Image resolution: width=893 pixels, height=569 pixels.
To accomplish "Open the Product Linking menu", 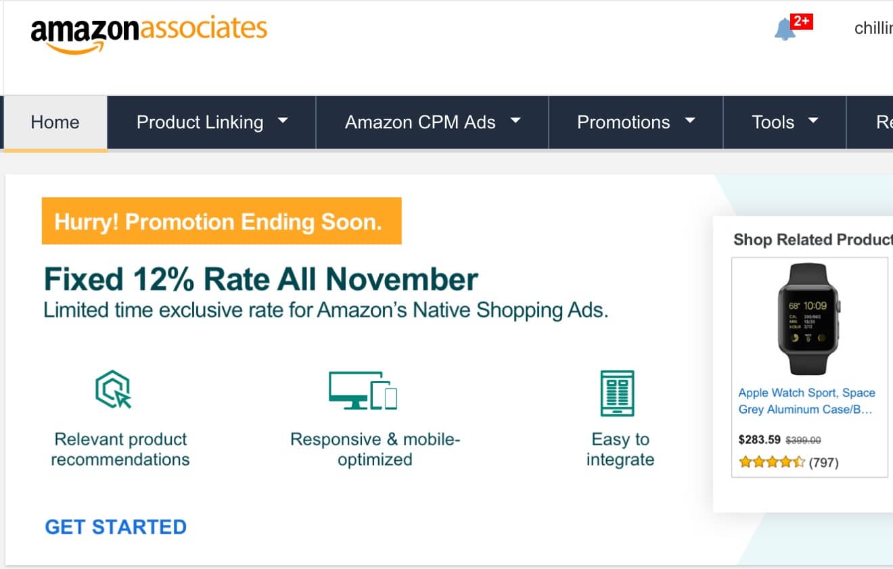I will click(212, 122).
